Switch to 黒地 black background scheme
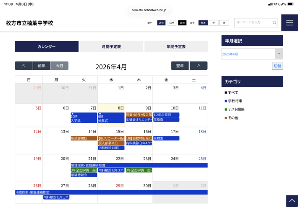The width and height of the screenshot is (298, 207). [x=182, y=23]
